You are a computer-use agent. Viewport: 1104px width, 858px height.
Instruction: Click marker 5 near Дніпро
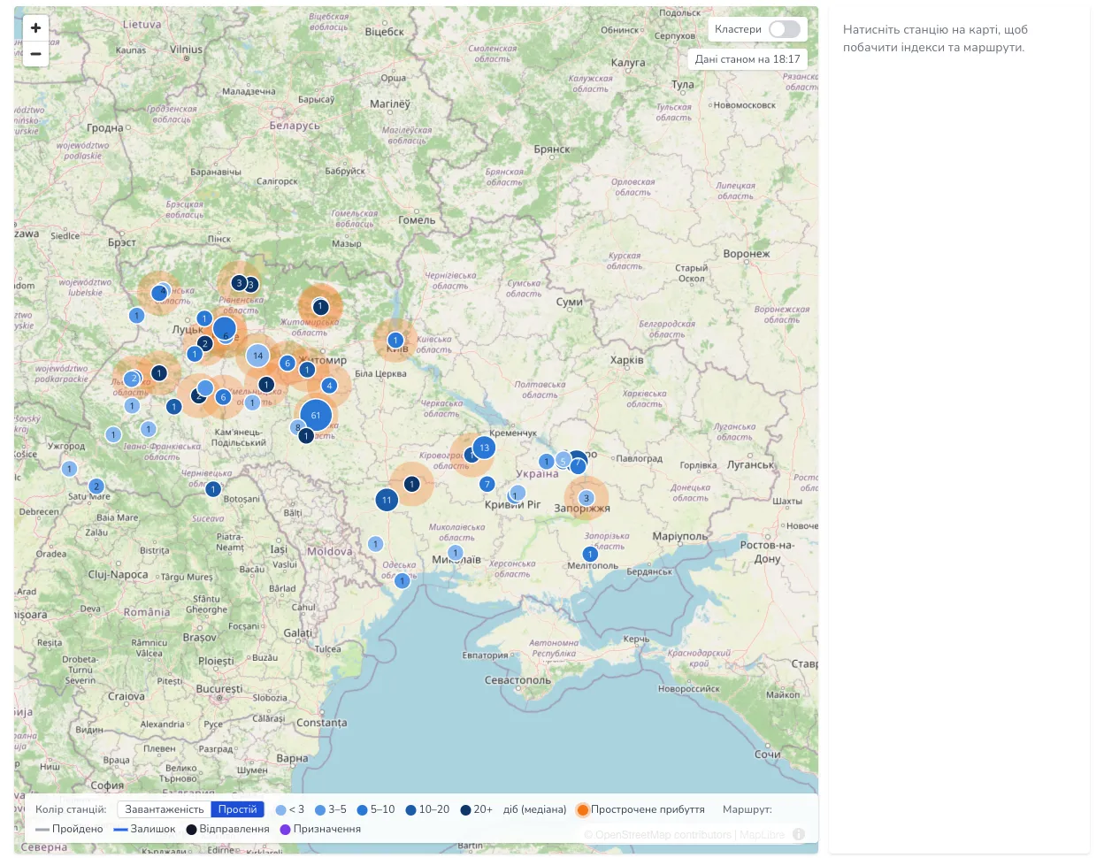click(563, 461)
